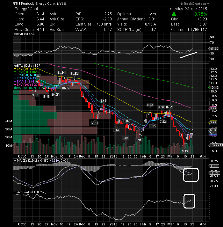
Task: Click the green 10.45 tag on price axis
Action: 214,87
